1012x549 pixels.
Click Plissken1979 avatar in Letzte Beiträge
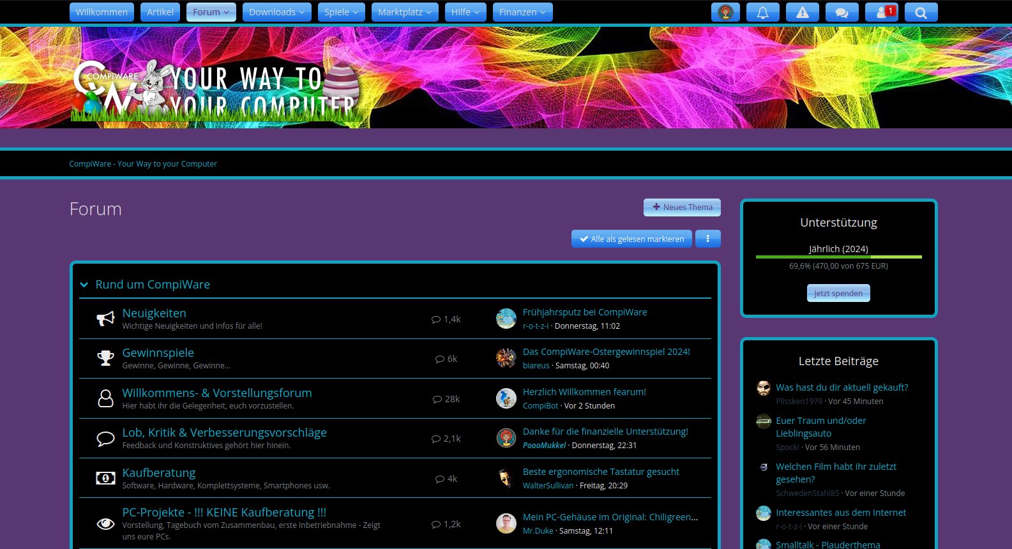(764, 388)
